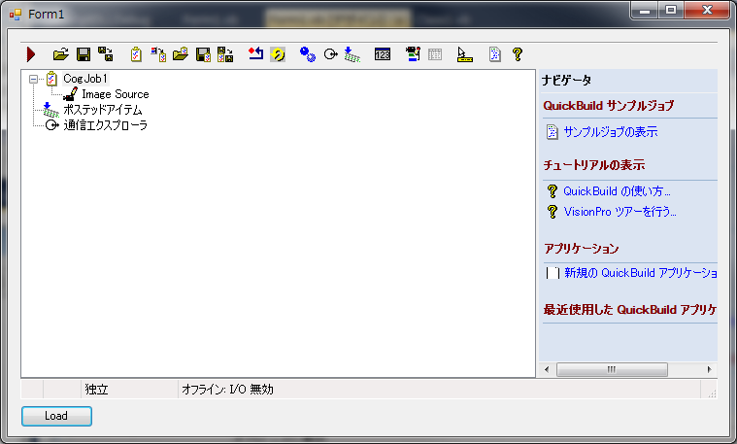Image resolution: width=737 pixels, height=444 pixels.
Task: Open help with the yellow question mark
Action: (x=518, y=54)
